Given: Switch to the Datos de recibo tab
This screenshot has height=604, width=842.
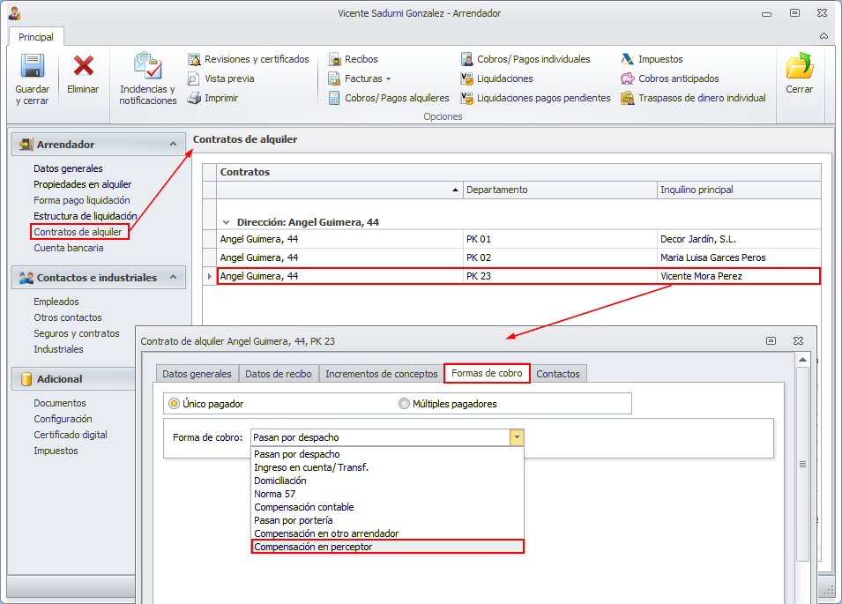Looking at the screenshot, I should pos(278,374).
